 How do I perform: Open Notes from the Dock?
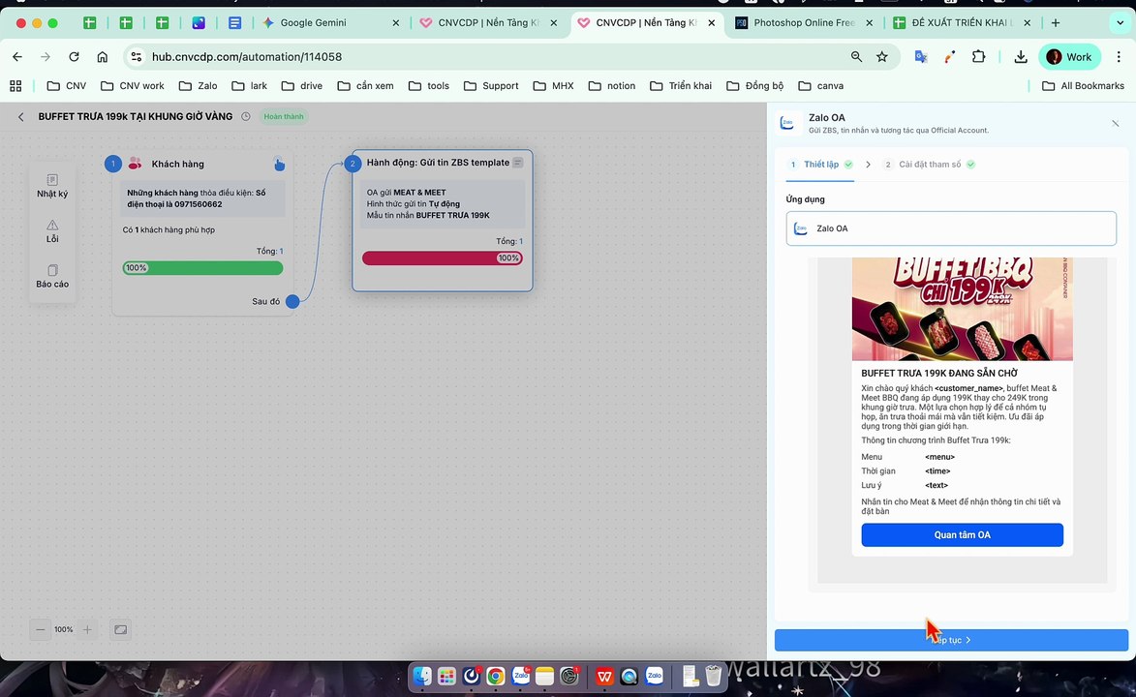click(545, 677)
